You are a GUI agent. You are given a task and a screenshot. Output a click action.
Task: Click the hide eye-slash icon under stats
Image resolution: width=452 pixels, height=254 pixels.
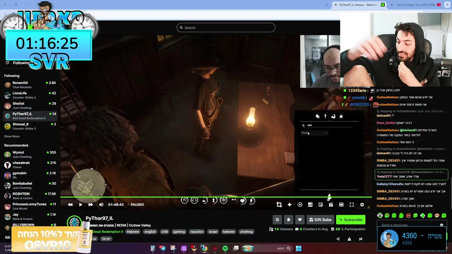[361, 239]
